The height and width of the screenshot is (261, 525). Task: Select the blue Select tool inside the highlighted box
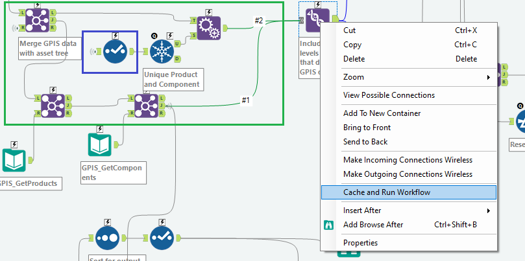pyautogui.click(x=115, y=51)
